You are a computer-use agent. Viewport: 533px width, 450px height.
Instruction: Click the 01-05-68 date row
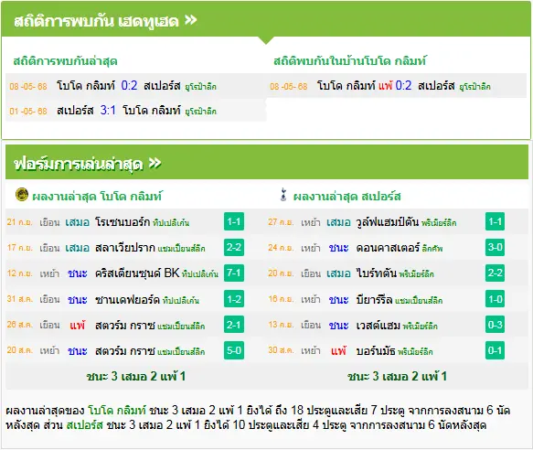tap(28, 111)
